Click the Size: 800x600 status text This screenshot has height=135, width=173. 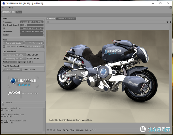[77, 130]
